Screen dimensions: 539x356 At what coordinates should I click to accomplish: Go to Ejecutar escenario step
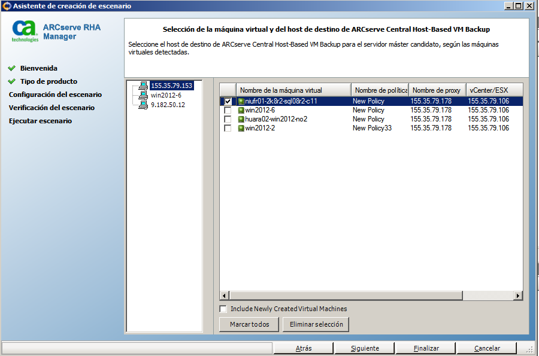click(40, 121)
